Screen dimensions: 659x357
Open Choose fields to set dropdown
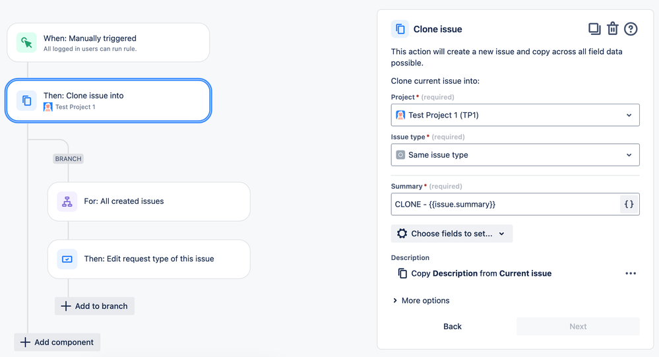click(452, 234)
